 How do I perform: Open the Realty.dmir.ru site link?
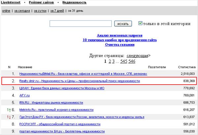80,81
